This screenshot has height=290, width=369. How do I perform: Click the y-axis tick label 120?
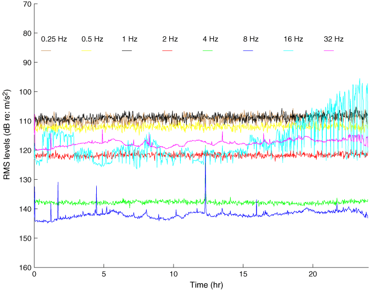[25, 151]
